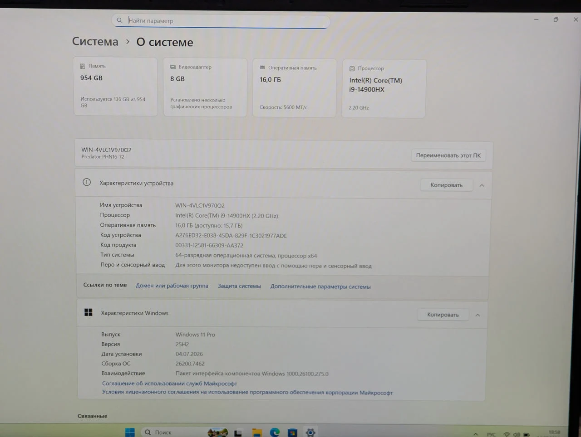
Task: Click the clock in the taskbar
Action: (x=554, y=433)
